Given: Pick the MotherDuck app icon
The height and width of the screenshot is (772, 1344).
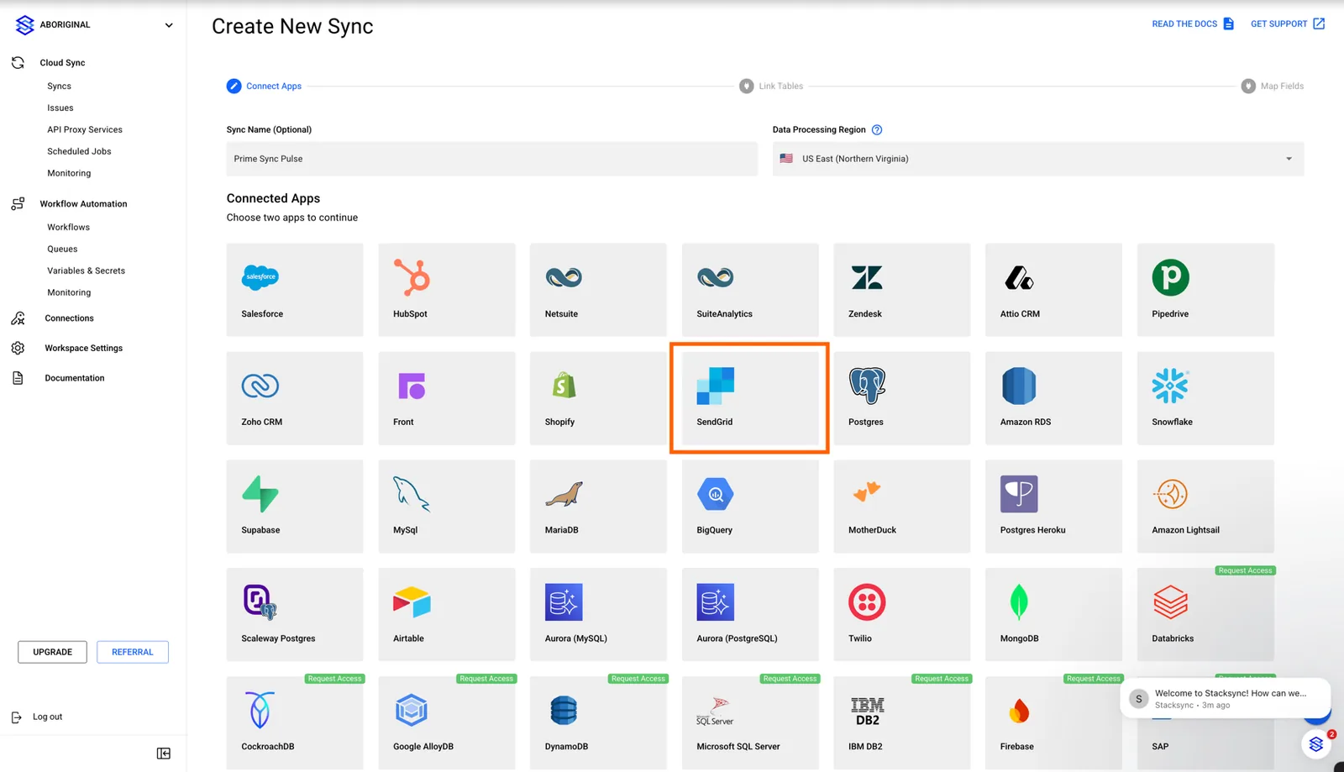Looking at the screenshot, I should pyautogui.click(x=867, y=492).
